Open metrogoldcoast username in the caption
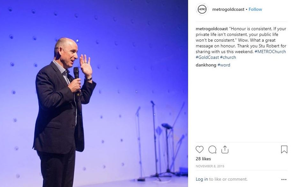The height and width of the screenshot is (187, 293). [x=212, y=29]
